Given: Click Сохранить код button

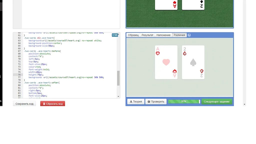Looking at the screenshot, I should (24, 104).
